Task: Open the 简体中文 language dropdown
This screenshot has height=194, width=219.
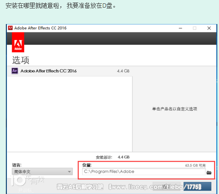Action: 42,171
